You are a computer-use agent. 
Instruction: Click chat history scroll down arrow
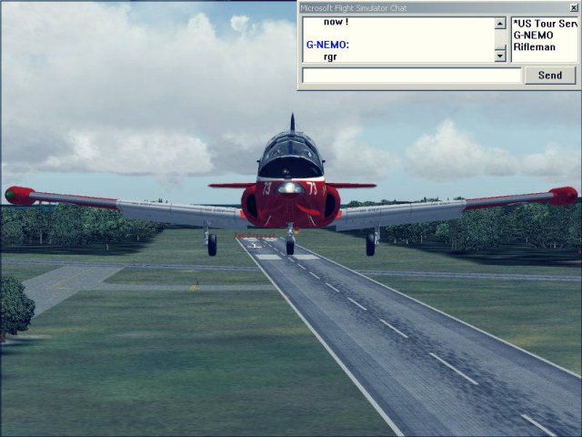[x=500, y=56]
